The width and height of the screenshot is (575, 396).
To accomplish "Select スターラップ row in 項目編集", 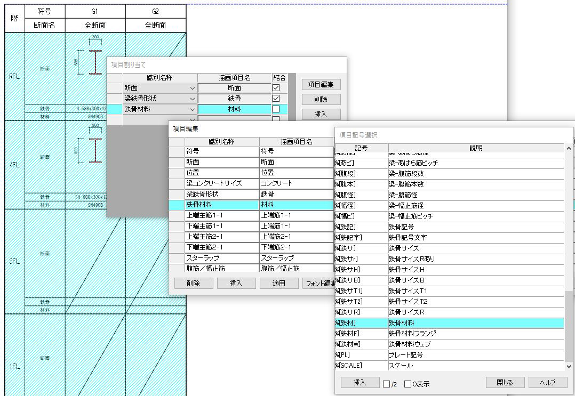I will [x=251, y=257].
